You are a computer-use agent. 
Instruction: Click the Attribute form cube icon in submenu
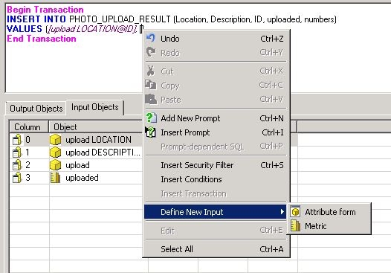tap(296, 211)
